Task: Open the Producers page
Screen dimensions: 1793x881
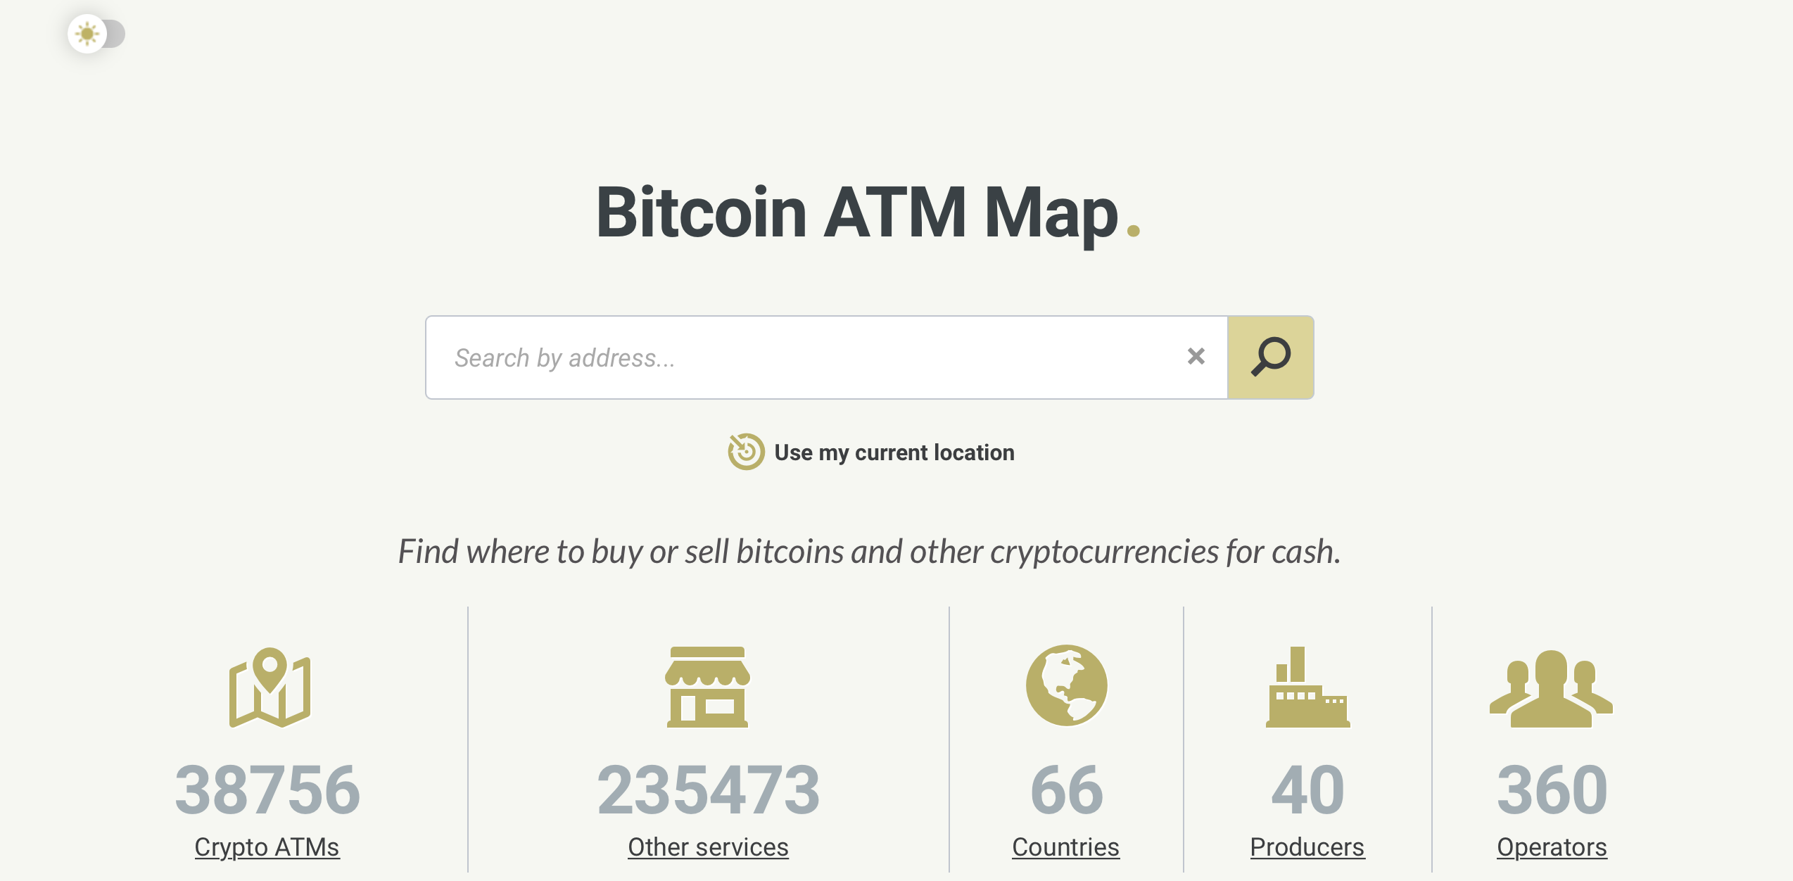Action: click(1307, 847)
